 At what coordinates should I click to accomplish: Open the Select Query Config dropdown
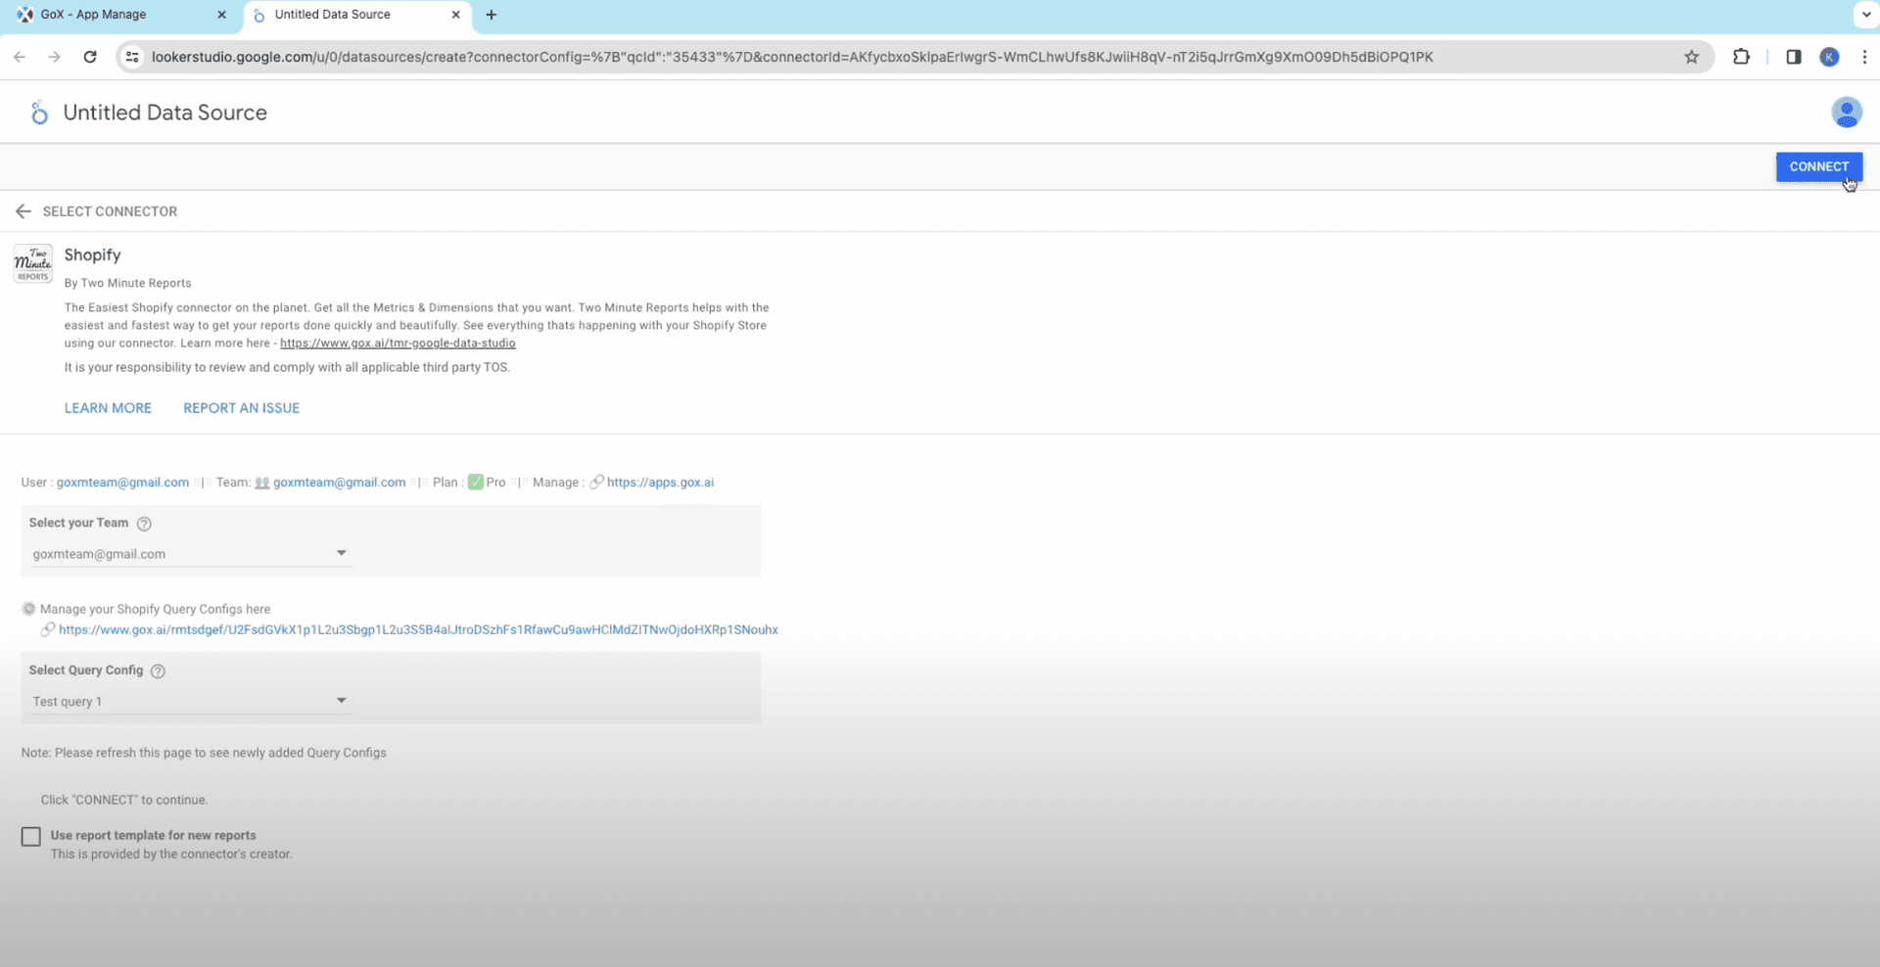pos(190,702)
